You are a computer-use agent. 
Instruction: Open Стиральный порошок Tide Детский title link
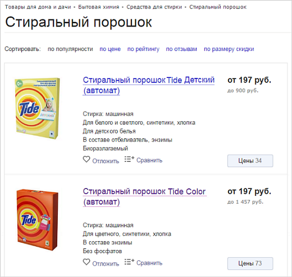149,85
